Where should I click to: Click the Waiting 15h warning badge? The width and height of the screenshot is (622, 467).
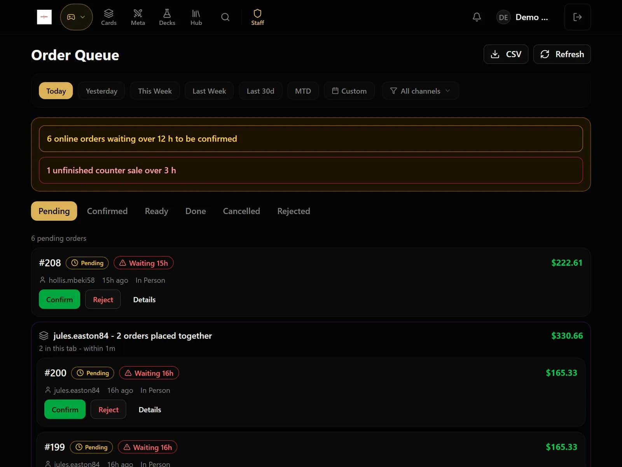pyautogui.click(x=143, y=263)
